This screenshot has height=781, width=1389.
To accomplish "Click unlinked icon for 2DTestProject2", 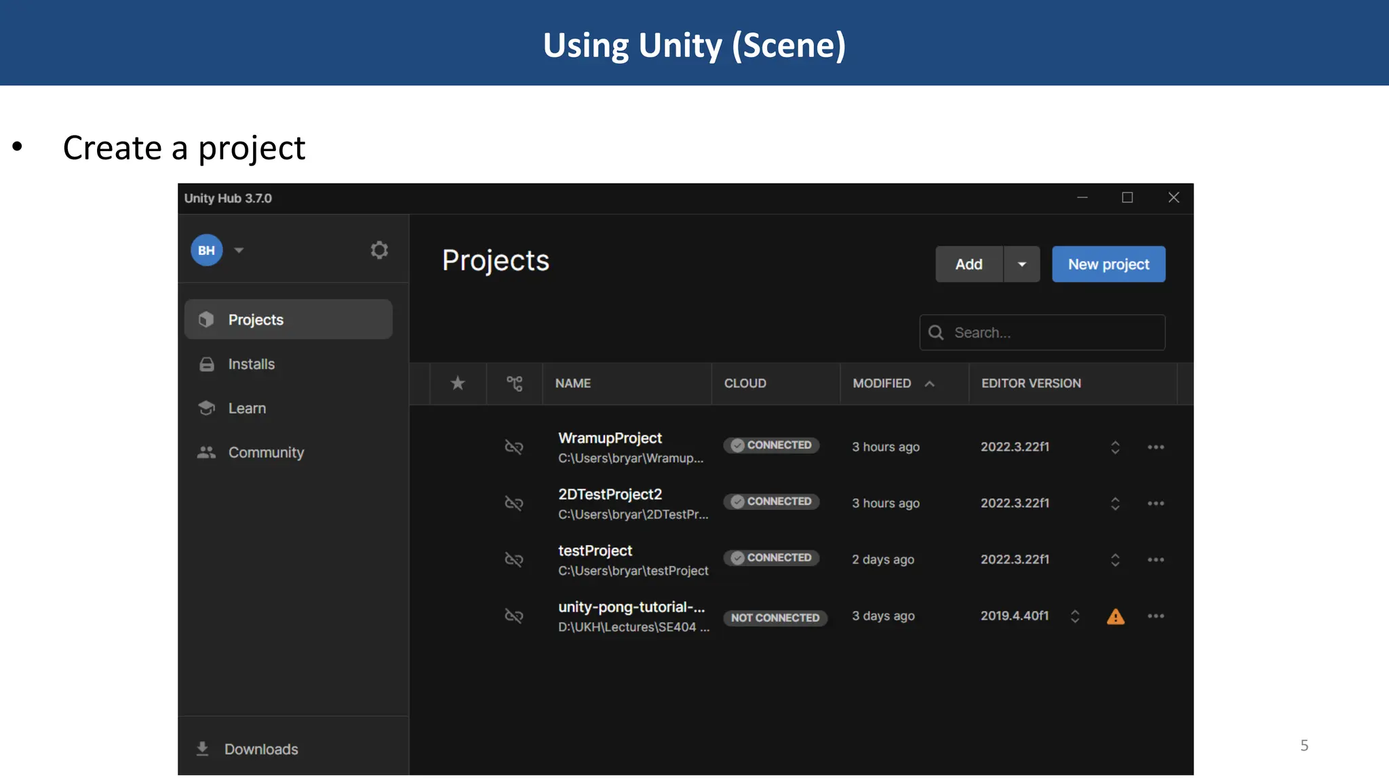I will (x=514, y=503).
